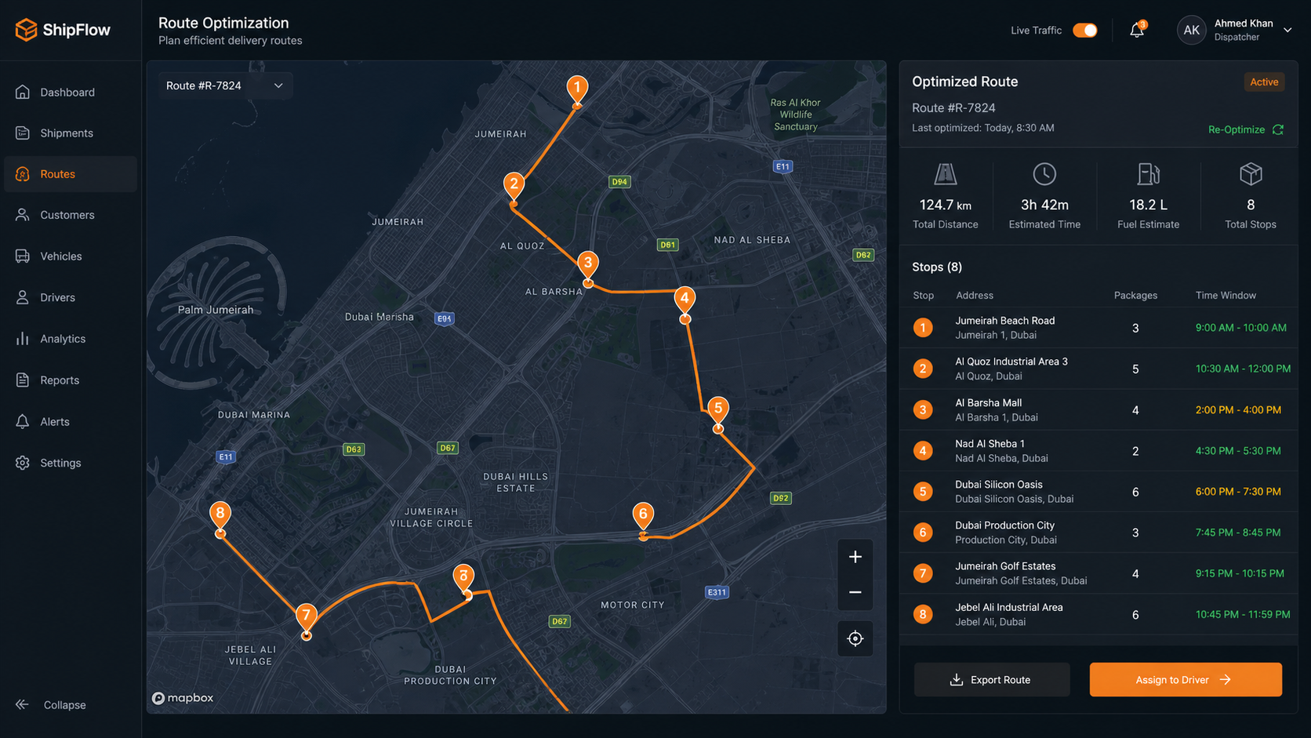Image resolution: width=1311 pixels, height=738 pixels.
Task: Click the ShipFlow logo icon
Action: click(x=26, y=30)
